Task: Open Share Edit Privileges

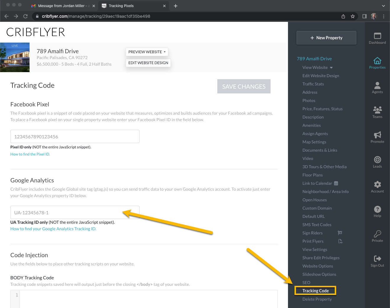Action: (x=321, y=258)
